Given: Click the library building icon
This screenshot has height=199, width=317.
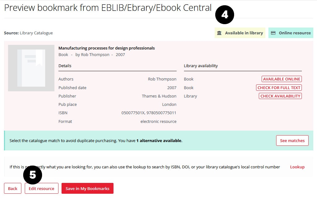Looking at the screenshot, I should [219, 33].
